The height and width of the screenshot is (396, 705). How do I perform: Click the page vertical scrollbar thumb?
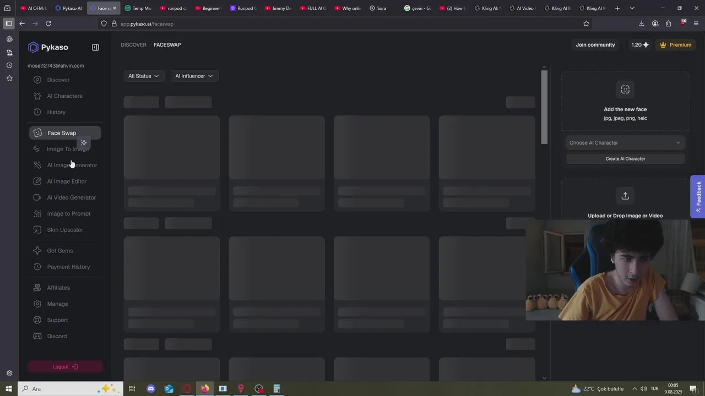tap(544, 107)
